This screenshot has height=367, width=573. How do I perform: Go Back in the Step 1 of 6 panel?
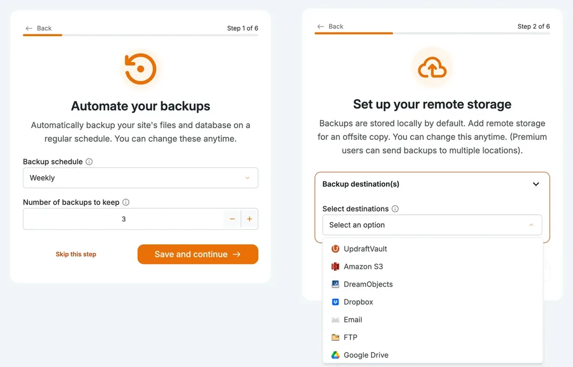pyautogui.click(x=39, y=28)
